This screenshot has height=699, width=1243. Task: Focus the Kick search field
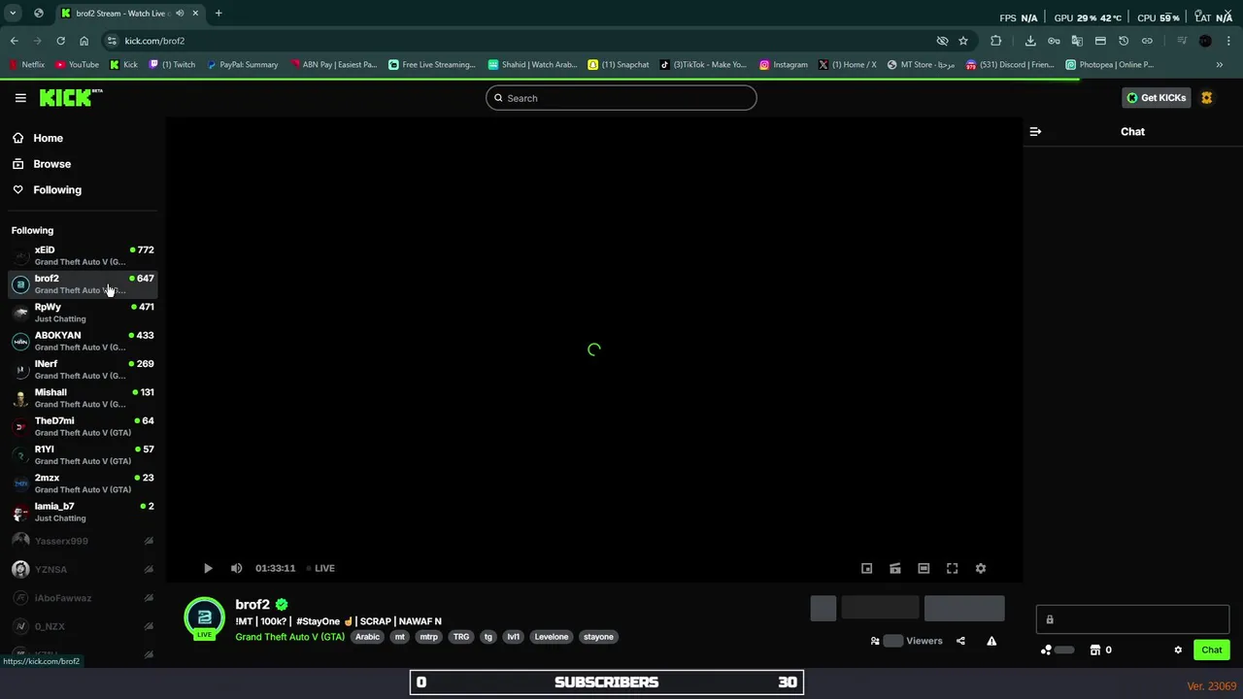(x=621, y=98)
